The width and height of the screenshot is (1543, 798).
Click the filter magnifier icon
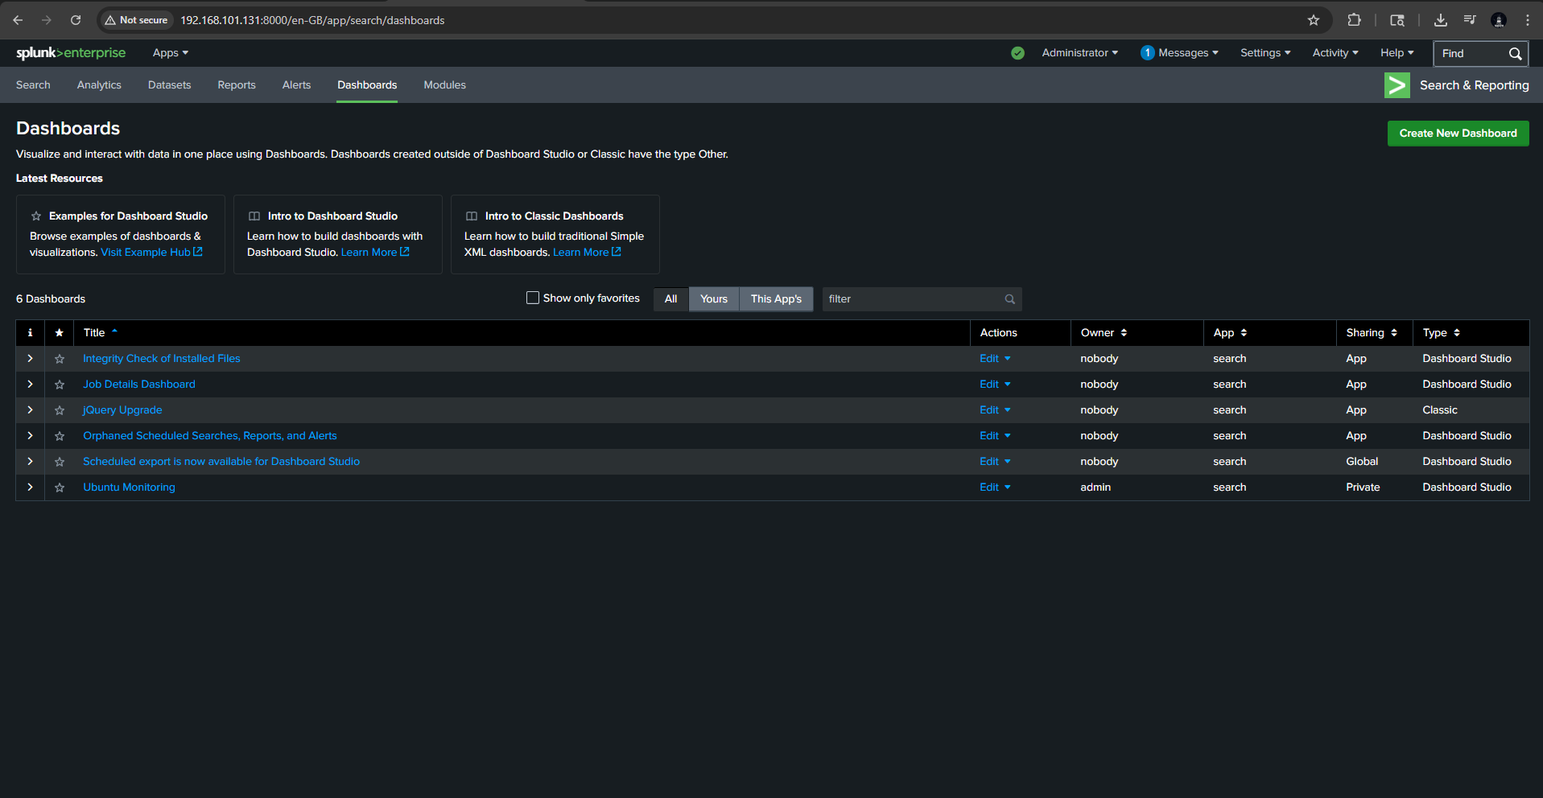pyautogui.click(x=1009, y=299)
